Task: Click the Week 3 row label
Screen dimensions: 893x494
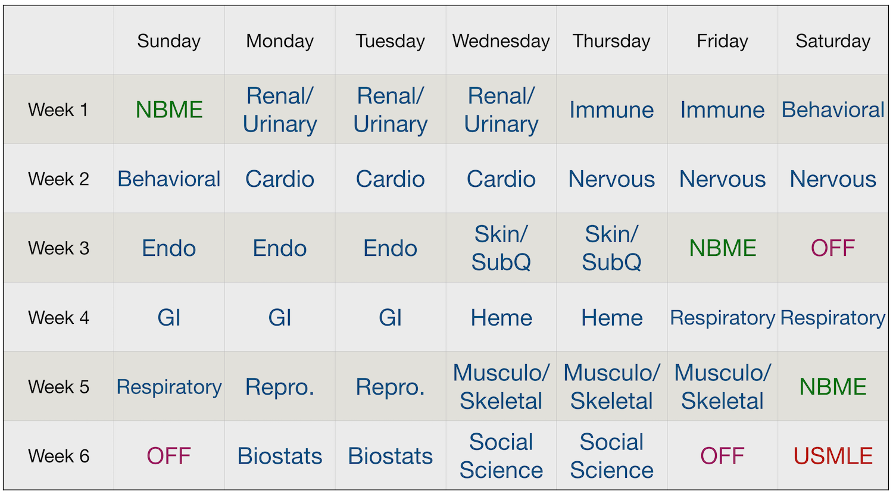Action: 58,248
